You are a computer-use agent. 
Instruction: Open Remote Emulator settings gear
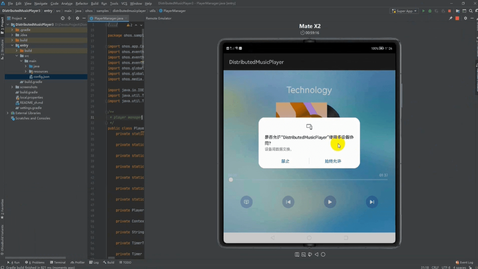pos(466,18)
